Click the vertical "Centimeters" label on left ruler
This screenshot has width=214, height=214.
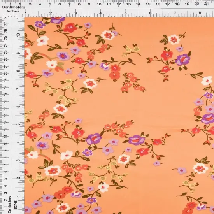(10, 205)
